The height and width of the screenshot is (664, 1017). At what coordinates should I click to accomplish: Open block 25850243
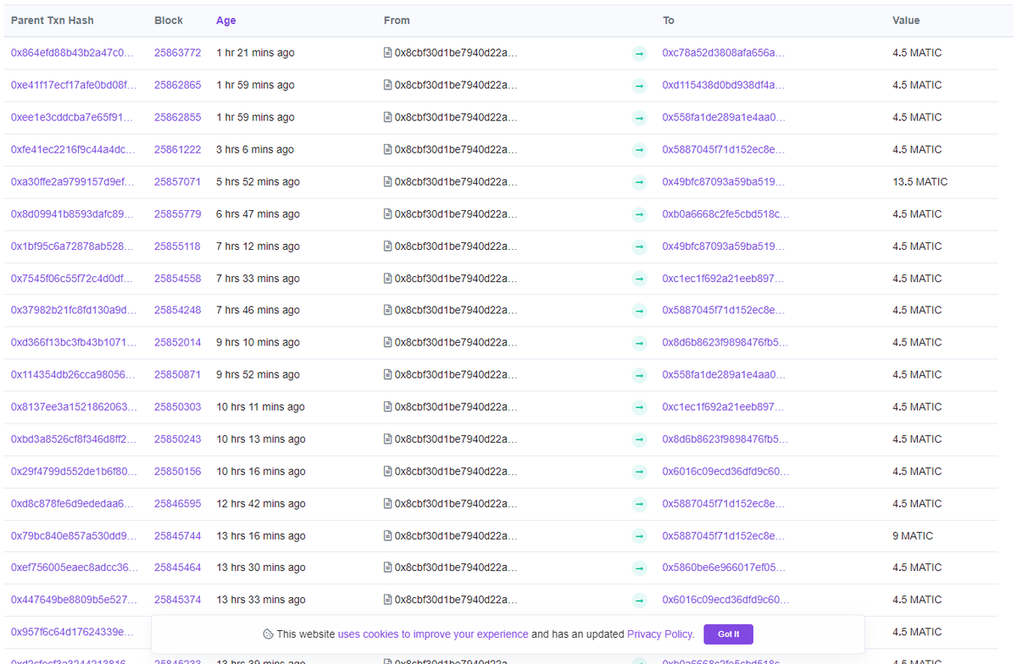[178, 439]
